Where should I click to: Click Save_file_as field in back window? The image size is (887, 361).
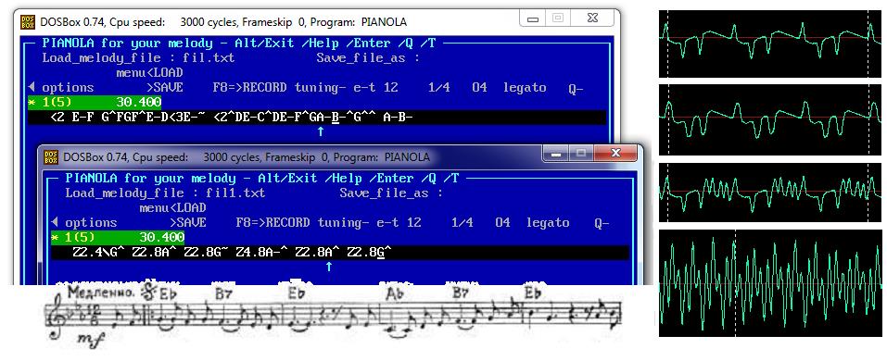pos(369,57)
